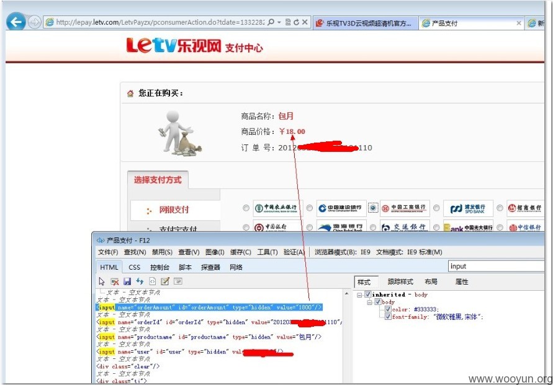Image resolution: width=553 pixels, height=385 pixels.
Task: Select the orderAmount hidden input line
Action: click(x=209, y=308)
